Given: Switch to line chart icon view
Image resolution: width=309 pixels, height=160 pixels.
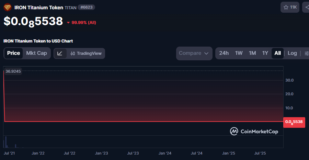Looking at the screenshot, I should [x=60, y=53].
